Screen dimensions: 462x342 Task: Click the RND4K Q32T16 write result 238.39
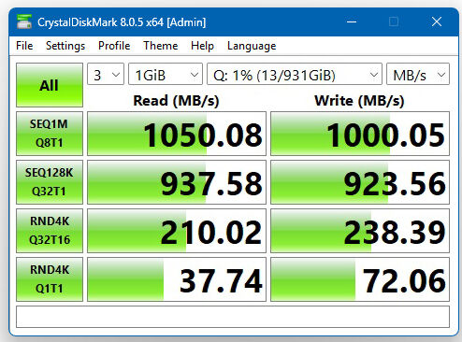pos(360,231)
